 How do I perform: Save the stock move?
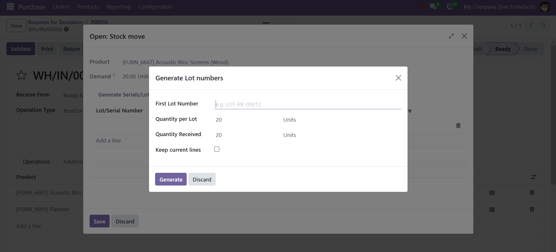99,221
